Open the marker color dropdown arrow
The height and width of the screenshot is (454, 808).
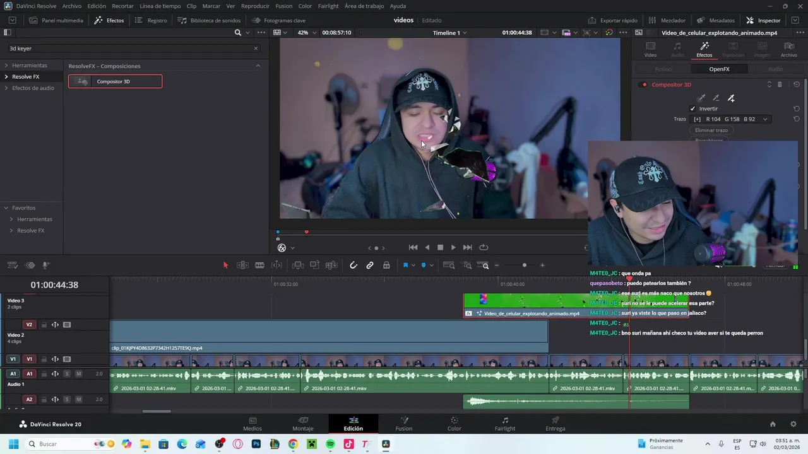(431, 265)
